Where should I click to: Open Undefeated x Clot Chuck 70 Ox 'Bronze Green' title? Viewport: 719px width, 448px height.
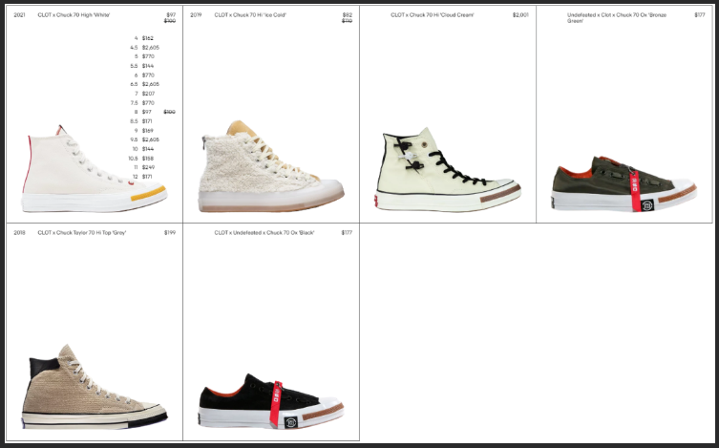[617, 18]
